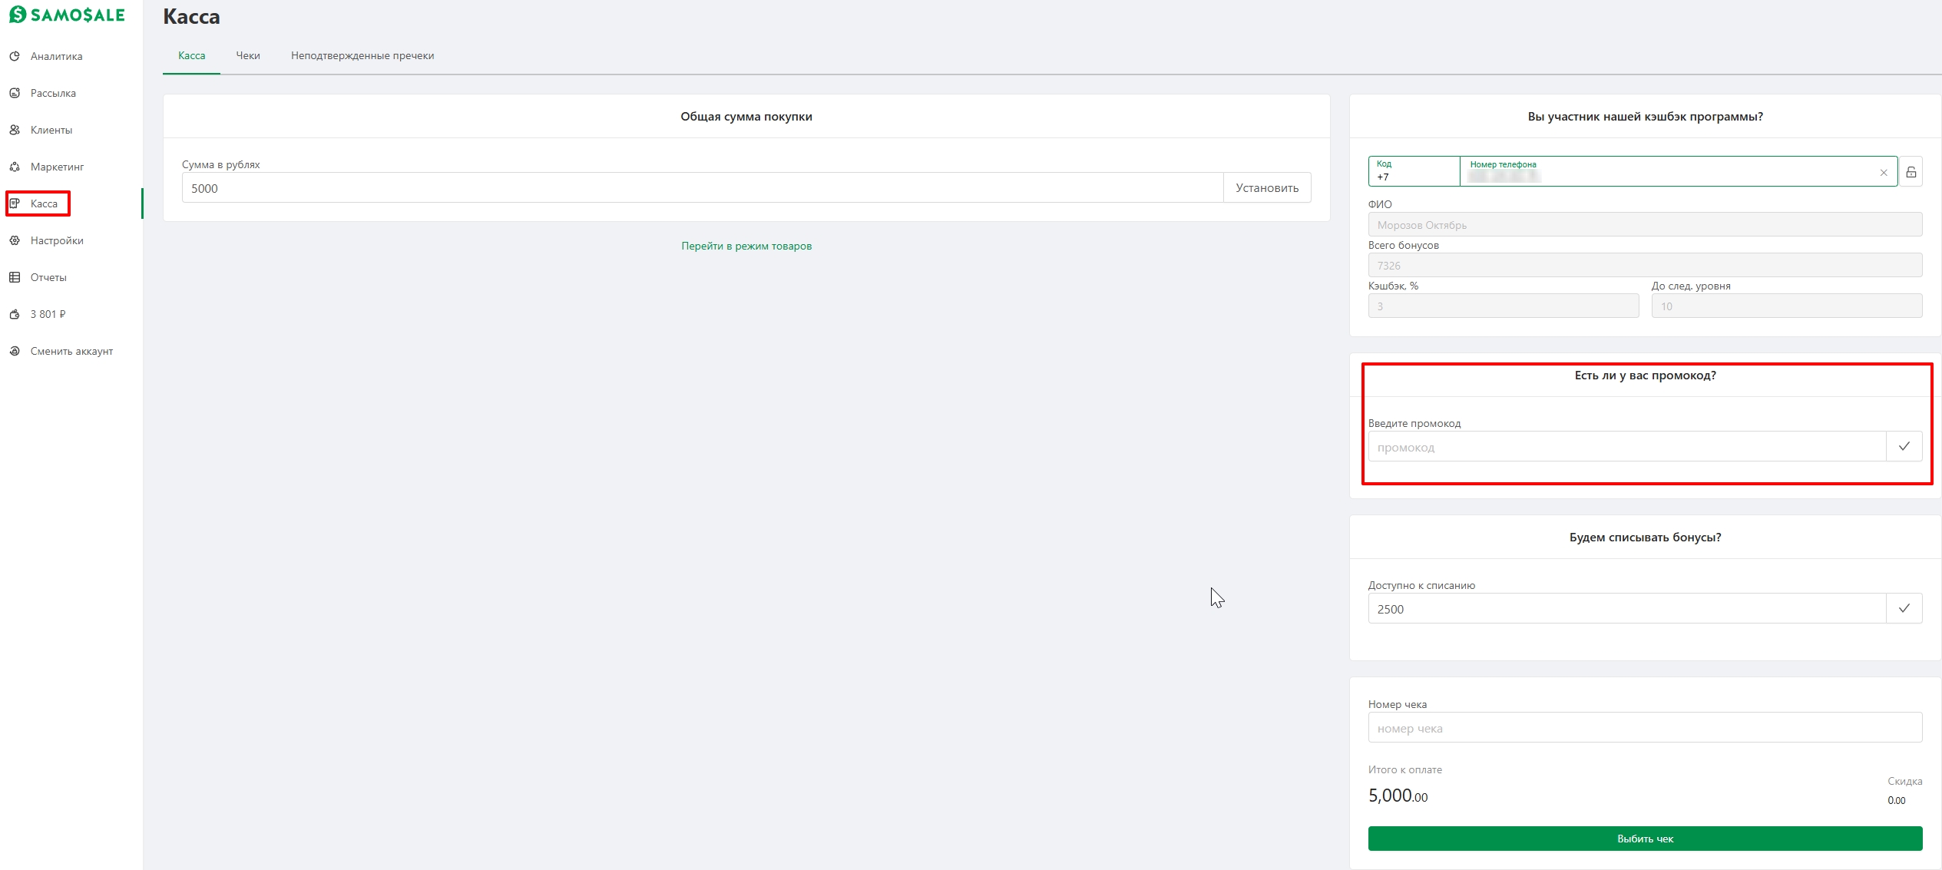The width and height of the screenshot is (1942, 870).
Task: Focus the промокод input field
Action: click(x=1627, y=446)
